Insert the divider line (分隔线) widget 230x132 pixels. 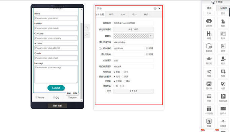click(x=223, y=123)
